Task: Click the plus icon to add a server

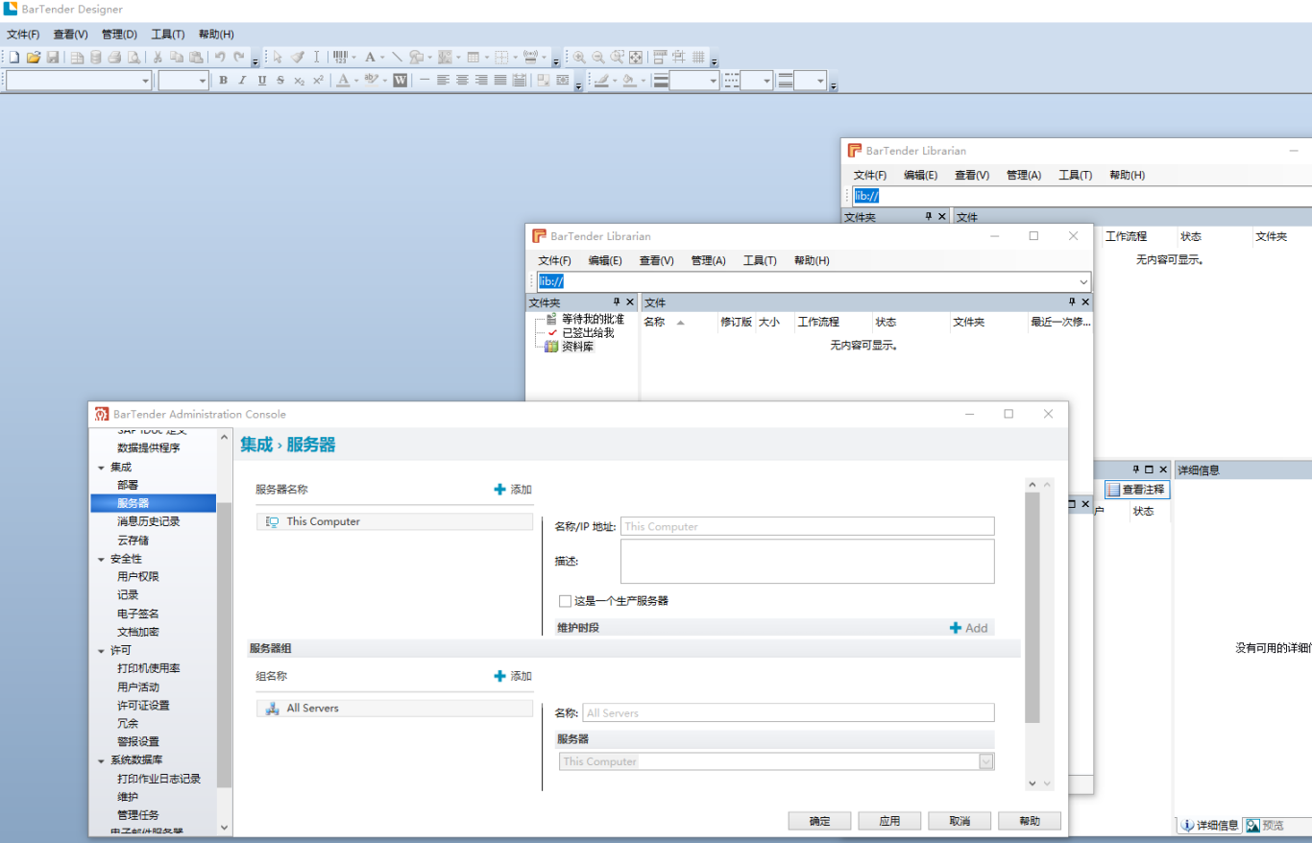Action: tap(499, 490)
